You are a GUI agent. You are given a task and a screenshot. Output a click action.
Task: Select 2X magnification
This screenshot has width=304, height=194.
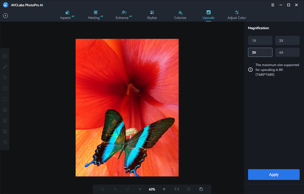pyautogui.click(x=287, y=41)
